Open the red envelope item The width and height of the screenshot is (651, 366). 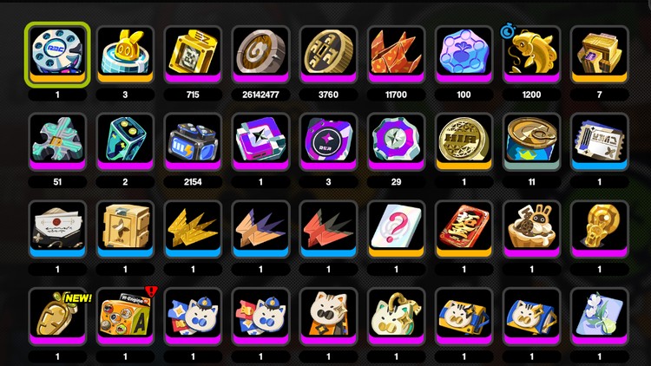click(464, 229)
